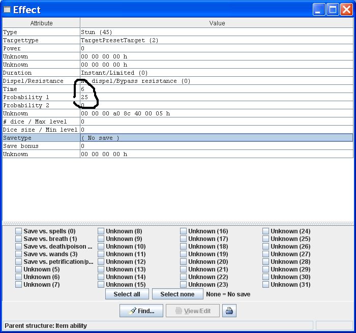Viewport: 356px width, 333px height.
Task: Click the Attribute column header
Action: coord(41,23)
